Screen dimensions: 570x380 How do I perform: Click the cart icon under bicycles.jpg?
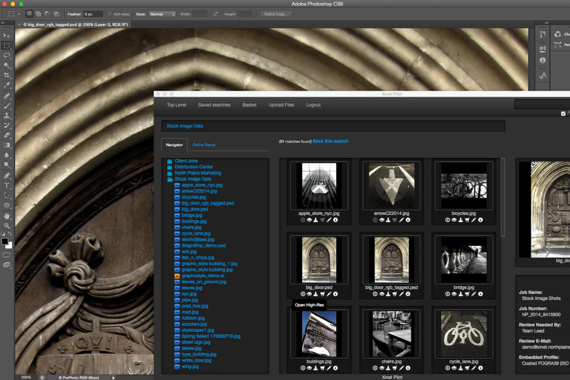click(467, 220)
